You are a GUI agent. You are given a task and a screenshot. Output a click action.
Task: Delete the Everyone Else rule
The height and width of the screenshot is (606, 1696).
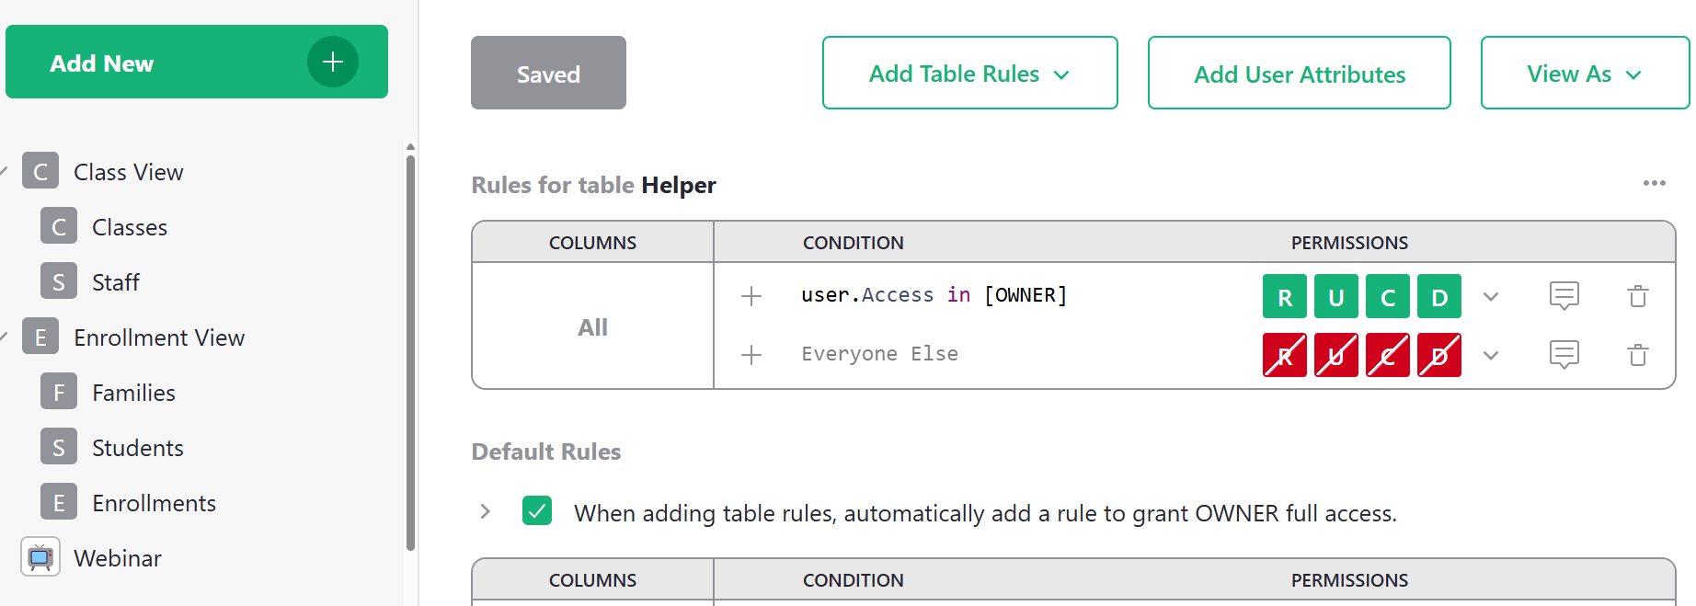click(x=1637, y=355)
